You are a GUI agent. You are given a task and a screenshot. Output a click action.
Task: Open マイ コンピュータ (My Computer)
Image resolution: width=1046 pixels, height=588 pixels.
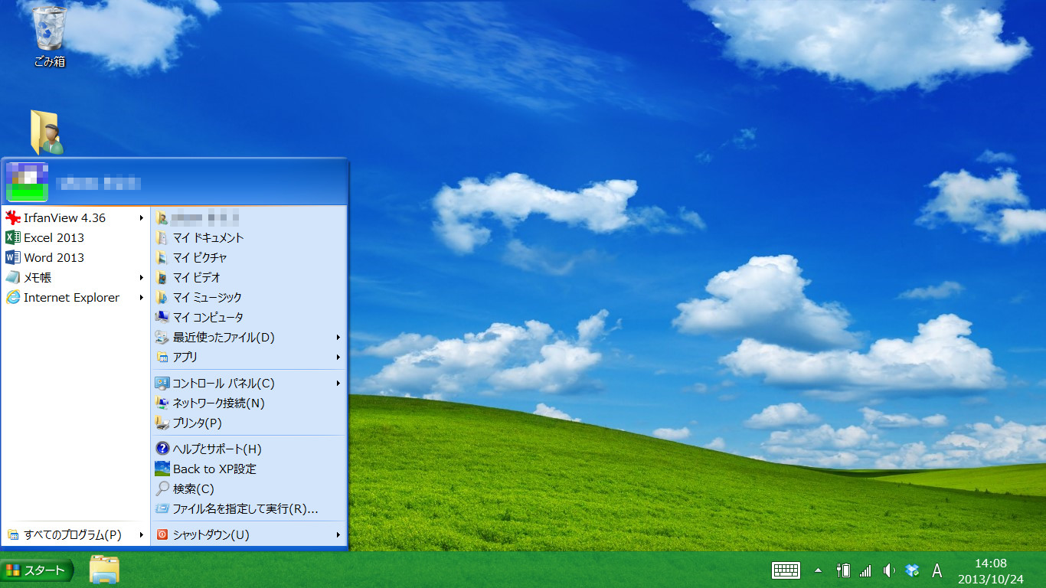[x=208, y=317]
